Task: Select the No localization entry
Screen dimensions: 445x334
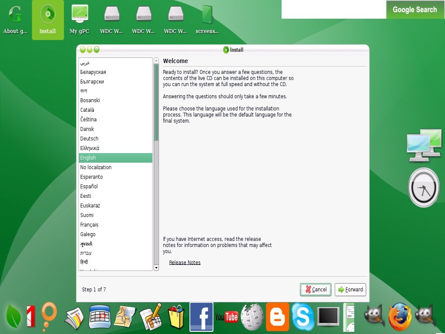Action: 116,167
